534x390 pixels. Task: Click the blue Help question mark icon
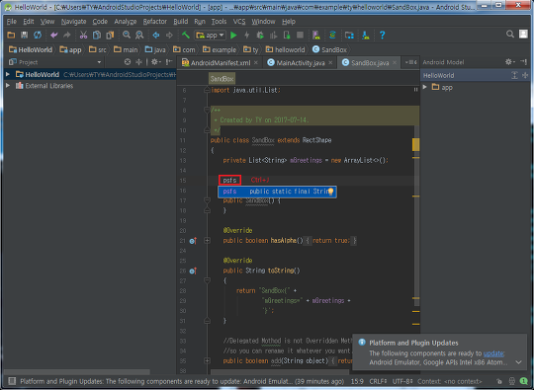point(382,35)
